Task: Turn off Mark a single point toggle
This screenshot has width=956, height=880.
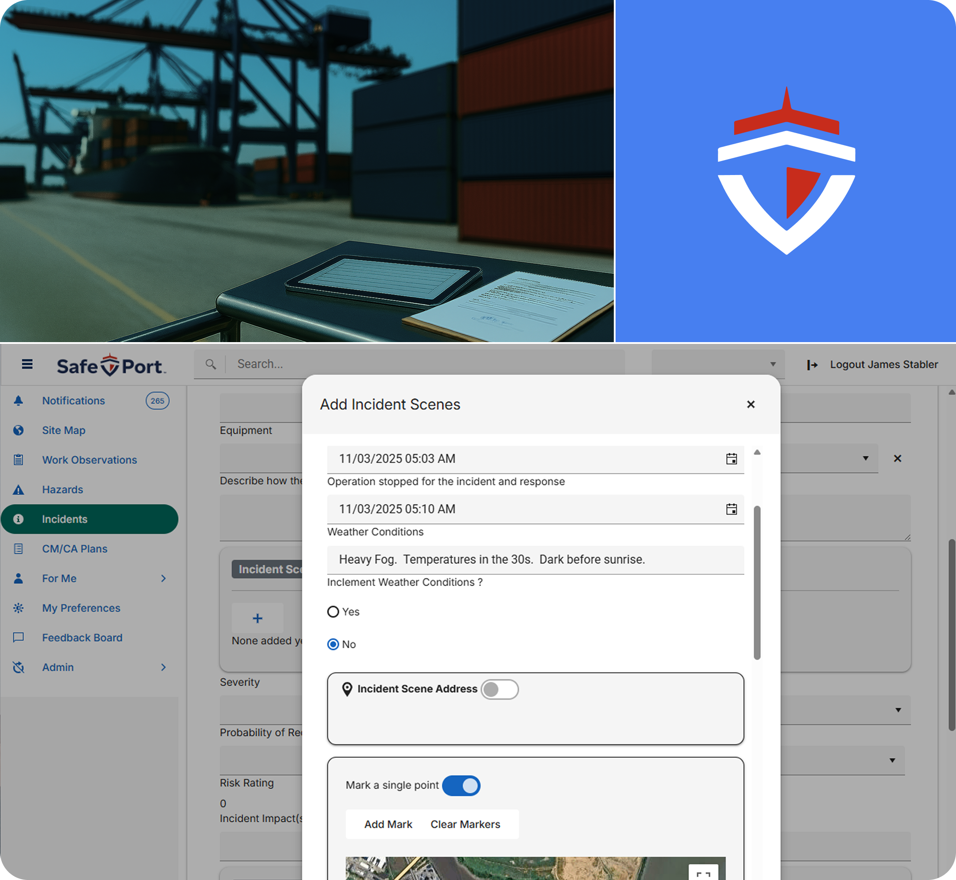Action: [x=461, y=785]
